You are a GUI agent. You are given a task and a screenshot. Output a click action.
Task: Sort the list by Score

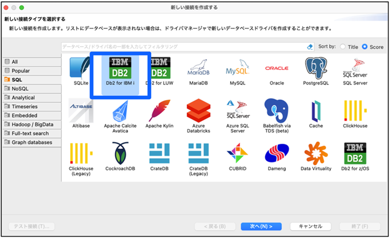pos(365,47)
